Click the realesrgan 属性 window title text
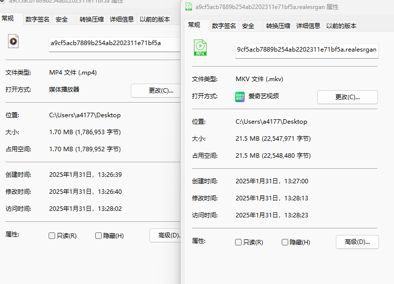This screenshot has width=394, height=284. point(267,7)
